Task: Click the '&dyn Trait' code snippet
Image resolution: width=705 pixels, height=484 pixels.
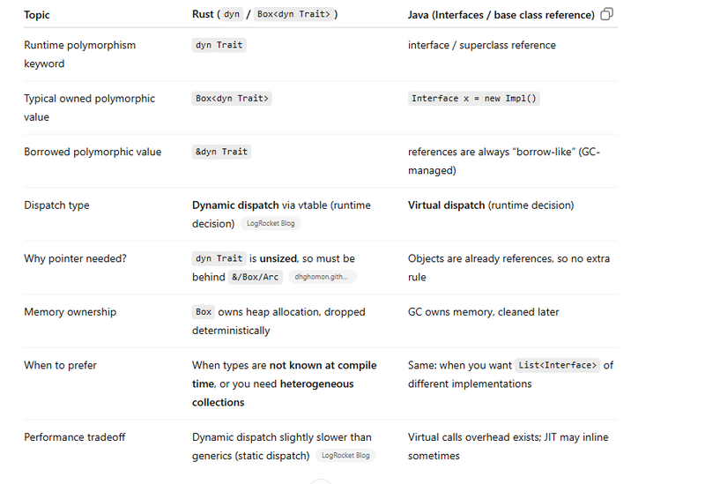Action: tap(221, 152)
